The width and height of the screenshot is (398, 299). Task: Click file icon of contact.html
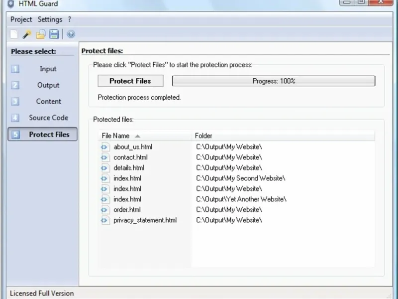[x=105, y=157]
